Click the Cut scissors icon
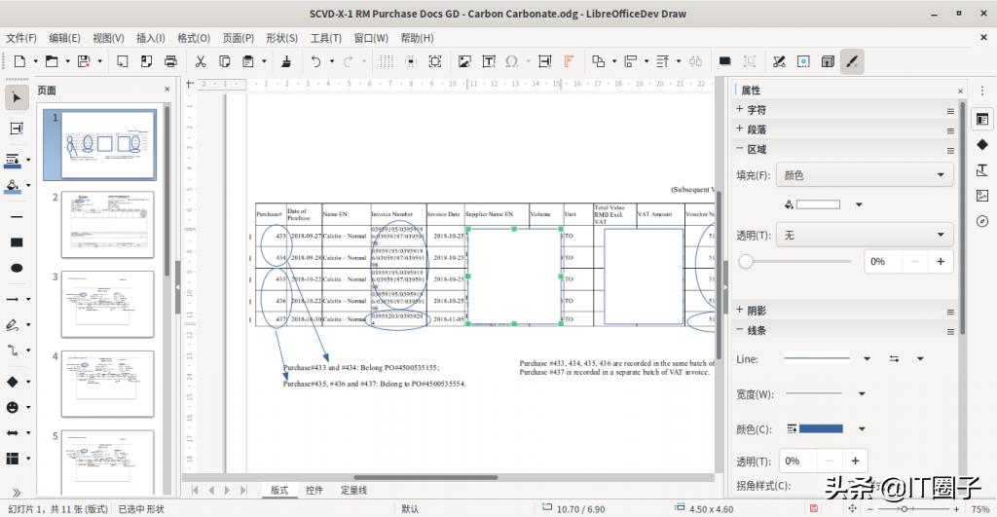The image size is (997, 517). (x=201, y=61)
